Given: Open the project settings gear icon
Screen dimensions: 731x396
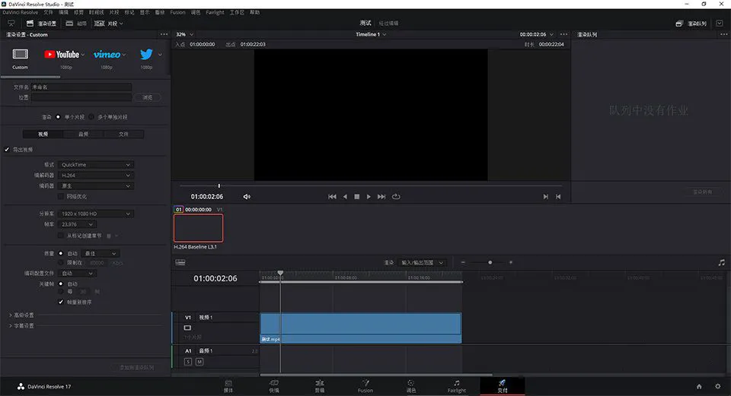Looking at the screenshot, I should (717, 386).
